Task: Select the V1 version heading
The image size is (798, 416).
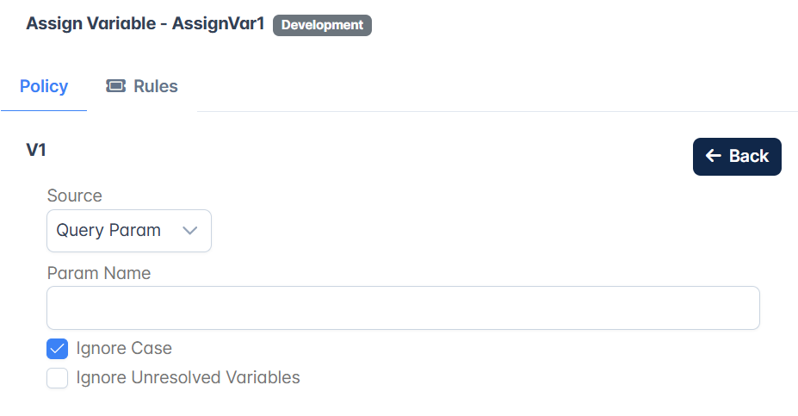Action: pyautogui.click(x=36, y=150)
